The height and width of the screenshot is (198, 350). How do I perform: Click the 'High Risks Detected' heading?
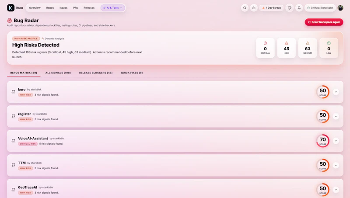36,45
